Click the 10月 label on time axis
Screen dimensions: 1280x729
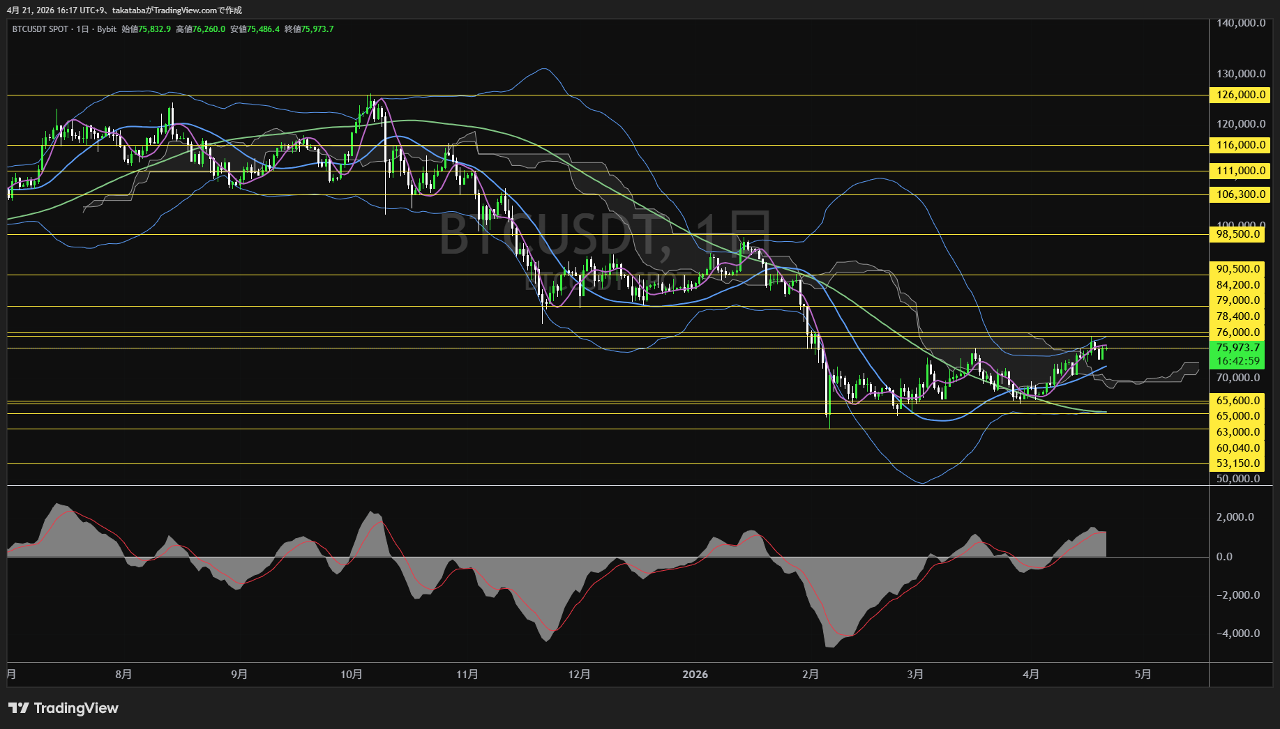[352, 675]
